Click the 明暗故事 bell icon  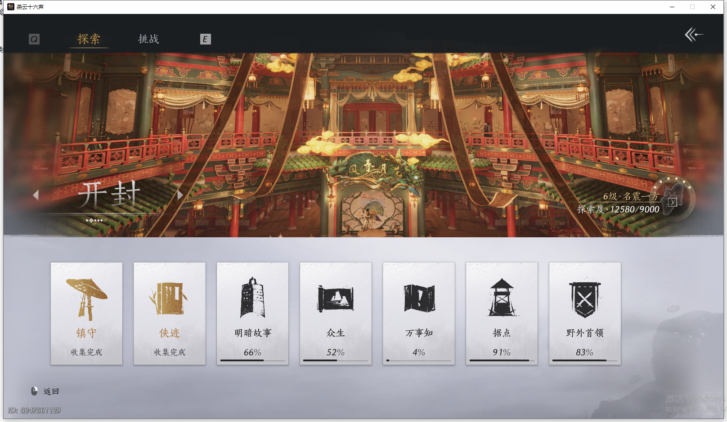pyautogui.click(x=252, y=297)
